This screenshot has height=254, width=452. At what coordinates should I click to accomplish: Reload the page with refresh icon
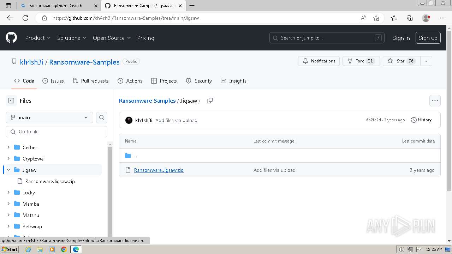point(25,18)
